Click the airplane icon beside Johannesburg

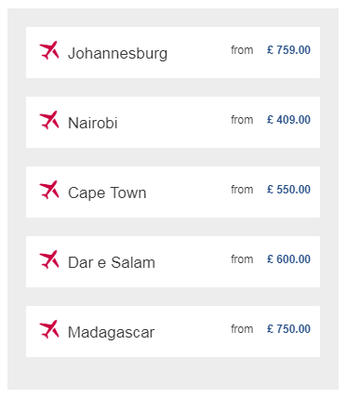[49, 50]
